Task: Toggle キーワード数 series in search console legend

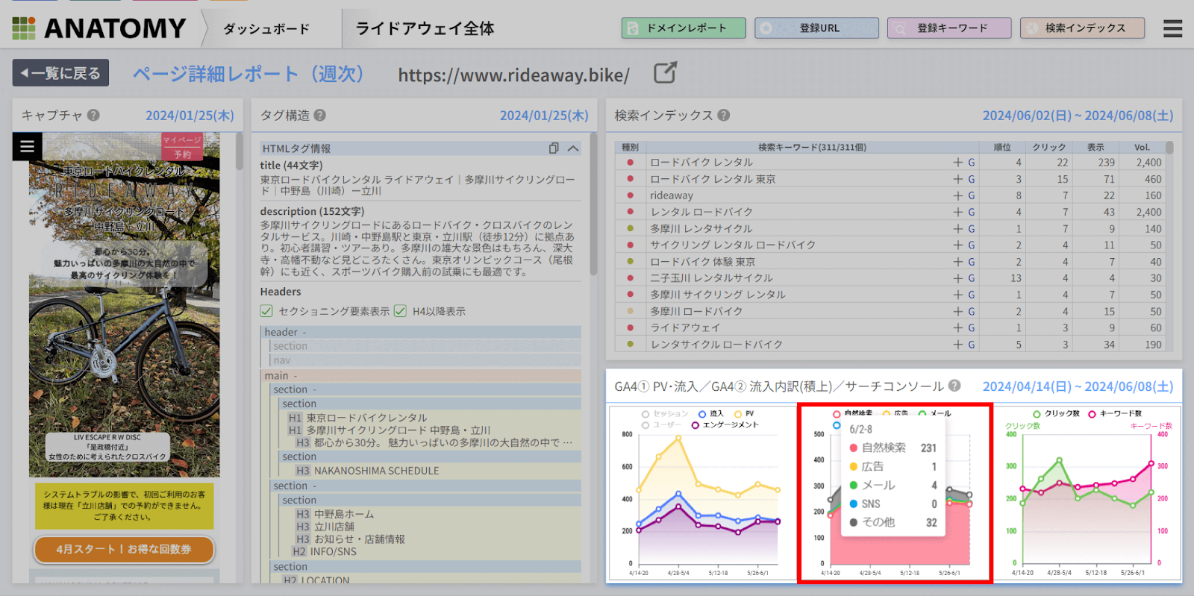Action: tap(1115, 413)
